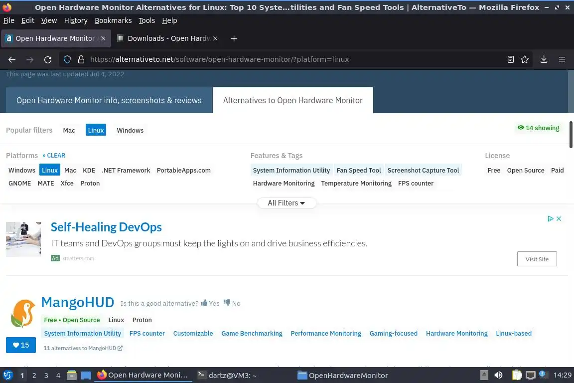The width and height of the screenshot is (574, 383).
Task: Go back with the browser back arrow
Action: (12, 59)
